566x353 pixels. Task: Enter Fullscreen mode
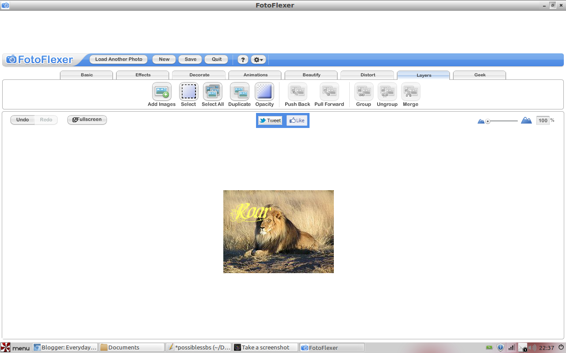(x=87, y=120)
